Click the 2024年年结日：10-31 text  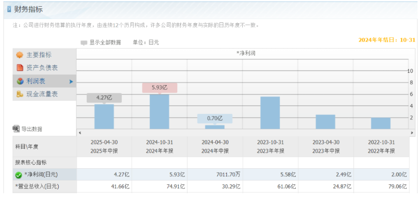click(x=387, y=40)
